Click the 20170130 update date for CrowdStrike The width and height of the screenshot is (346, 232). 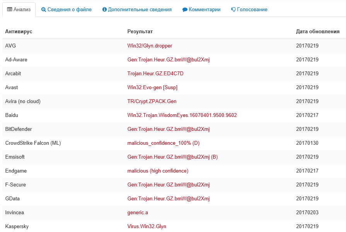307,143
